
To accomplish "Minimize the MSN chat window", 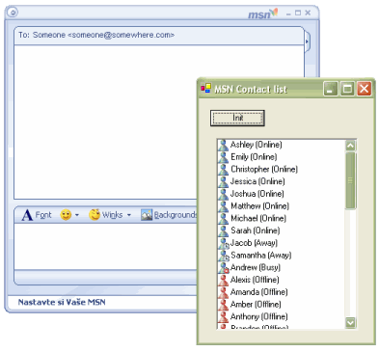I will (x=288, y=14).
